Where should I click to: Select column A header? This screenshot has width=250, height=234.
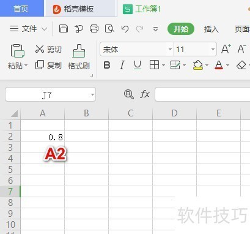click(43, 113)
